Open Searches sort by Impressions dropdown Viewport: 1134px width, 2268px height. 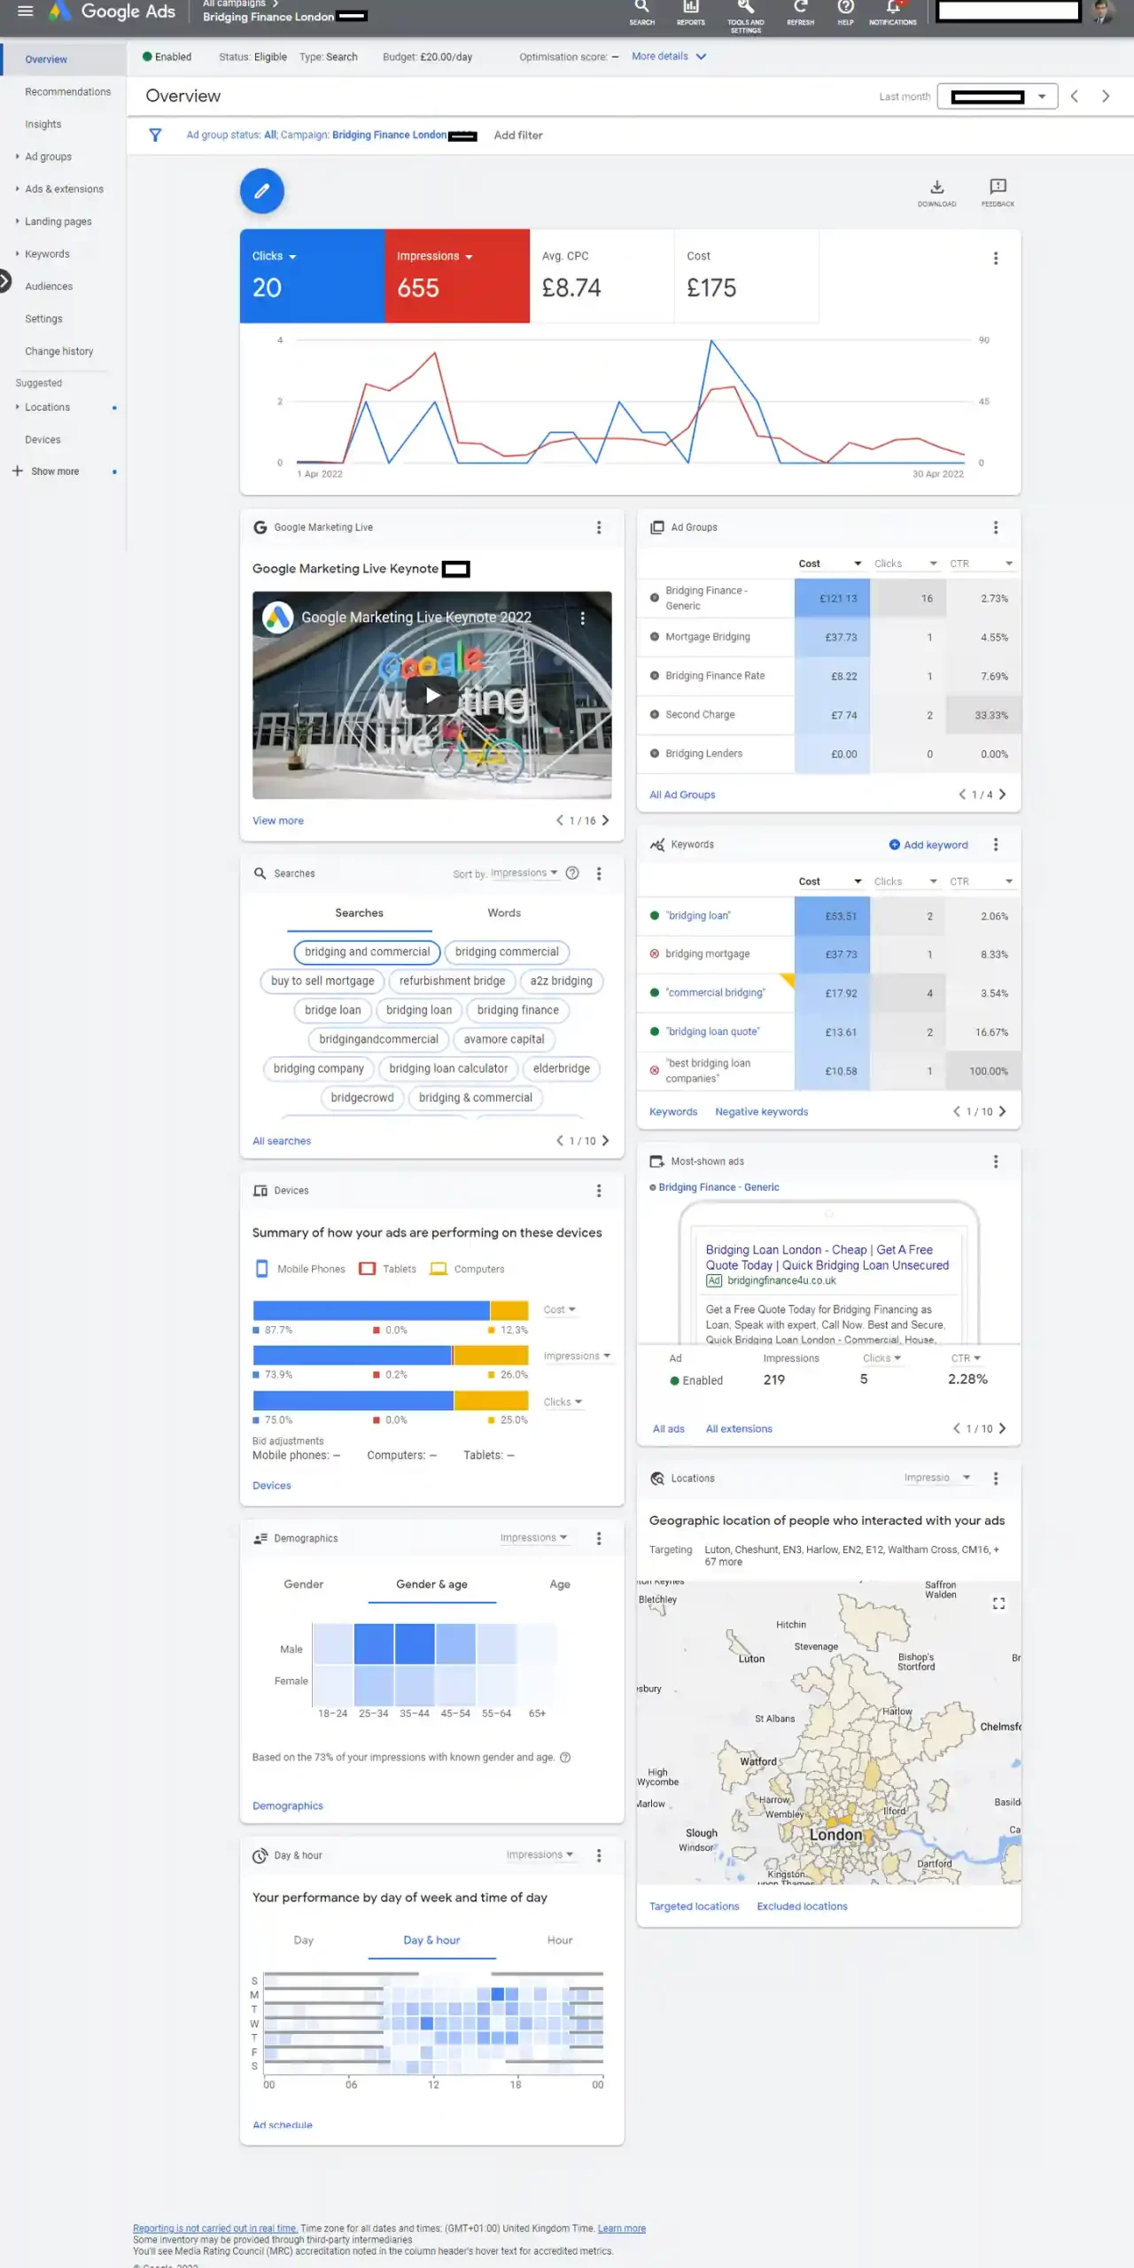pos(524,873)
